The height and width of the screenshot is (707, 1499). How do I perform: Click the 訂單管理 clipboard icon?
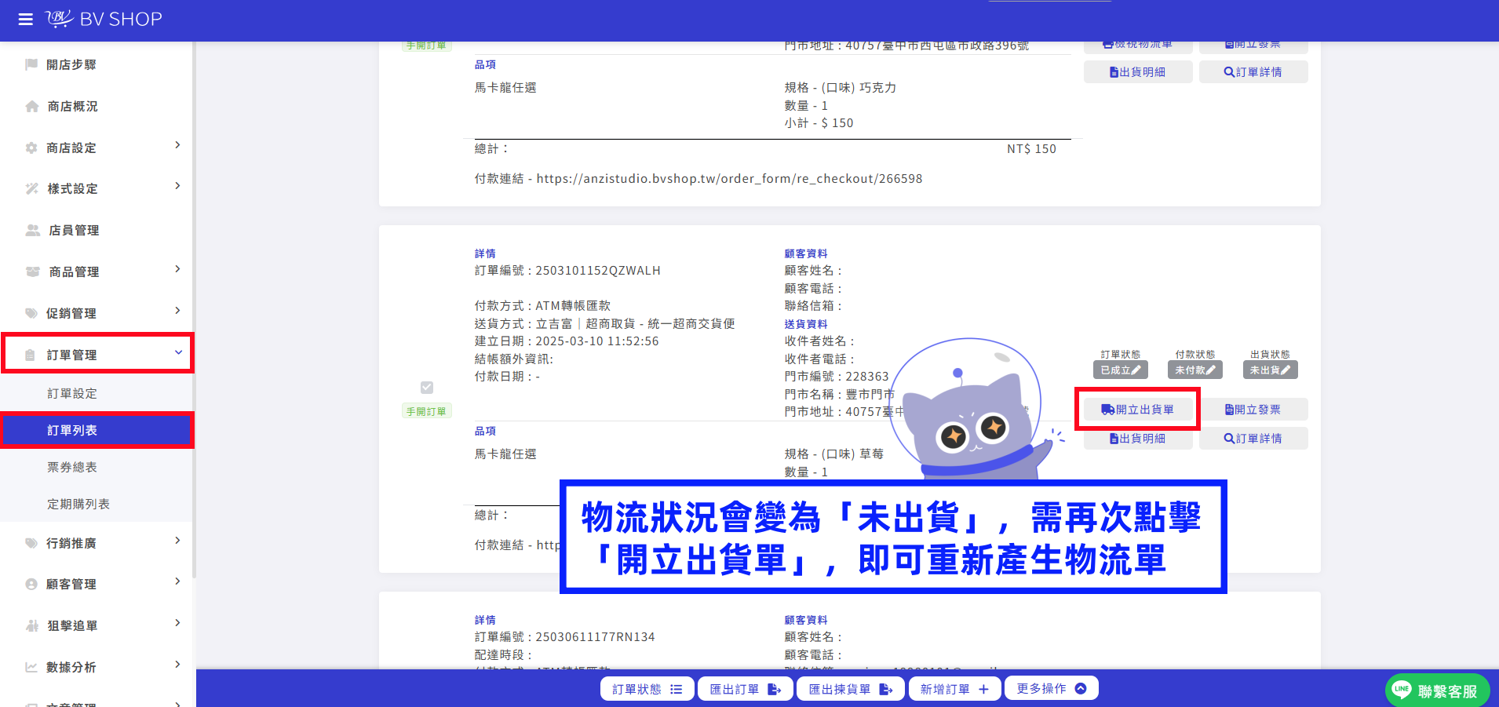[x=31, y=355]
